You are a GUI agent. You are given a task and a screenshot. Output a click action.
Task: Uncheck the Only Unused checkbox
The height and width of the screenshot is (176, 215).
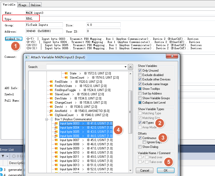pyautogui.click(x=140, y=71)
